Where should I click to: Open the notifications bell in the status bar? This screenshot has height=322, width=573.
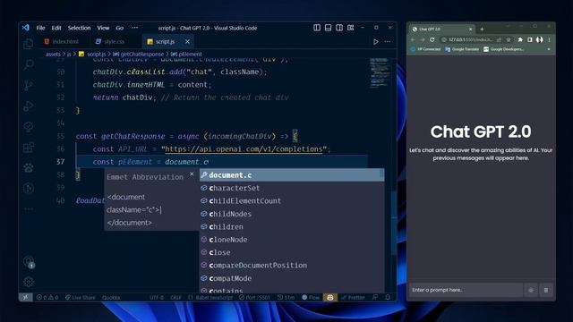(388, 298)
